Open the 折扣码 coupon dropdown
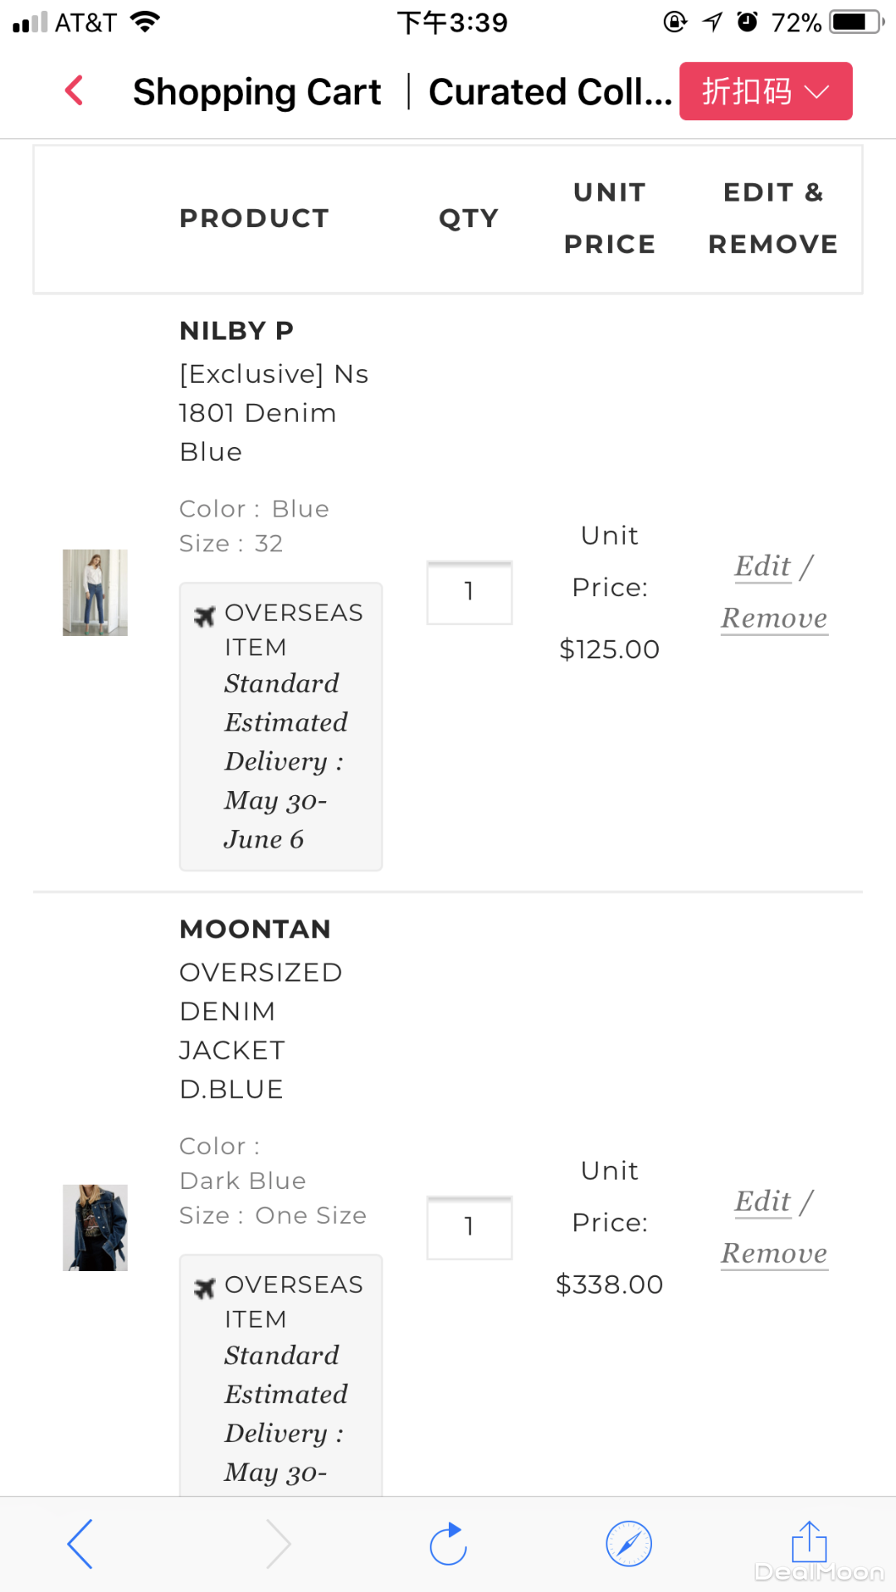The width and height of the screenshot is (896, 1592). click(x=765, y=91)
